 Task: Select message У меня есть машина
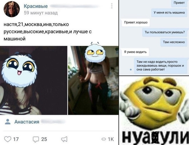click(x=169, y=12)
